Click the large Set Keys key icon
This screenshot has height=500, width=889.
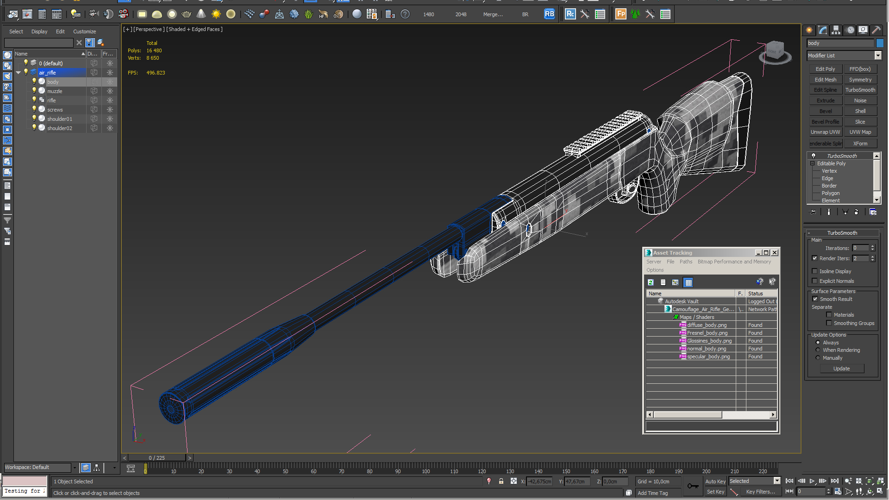pos(693,486)
